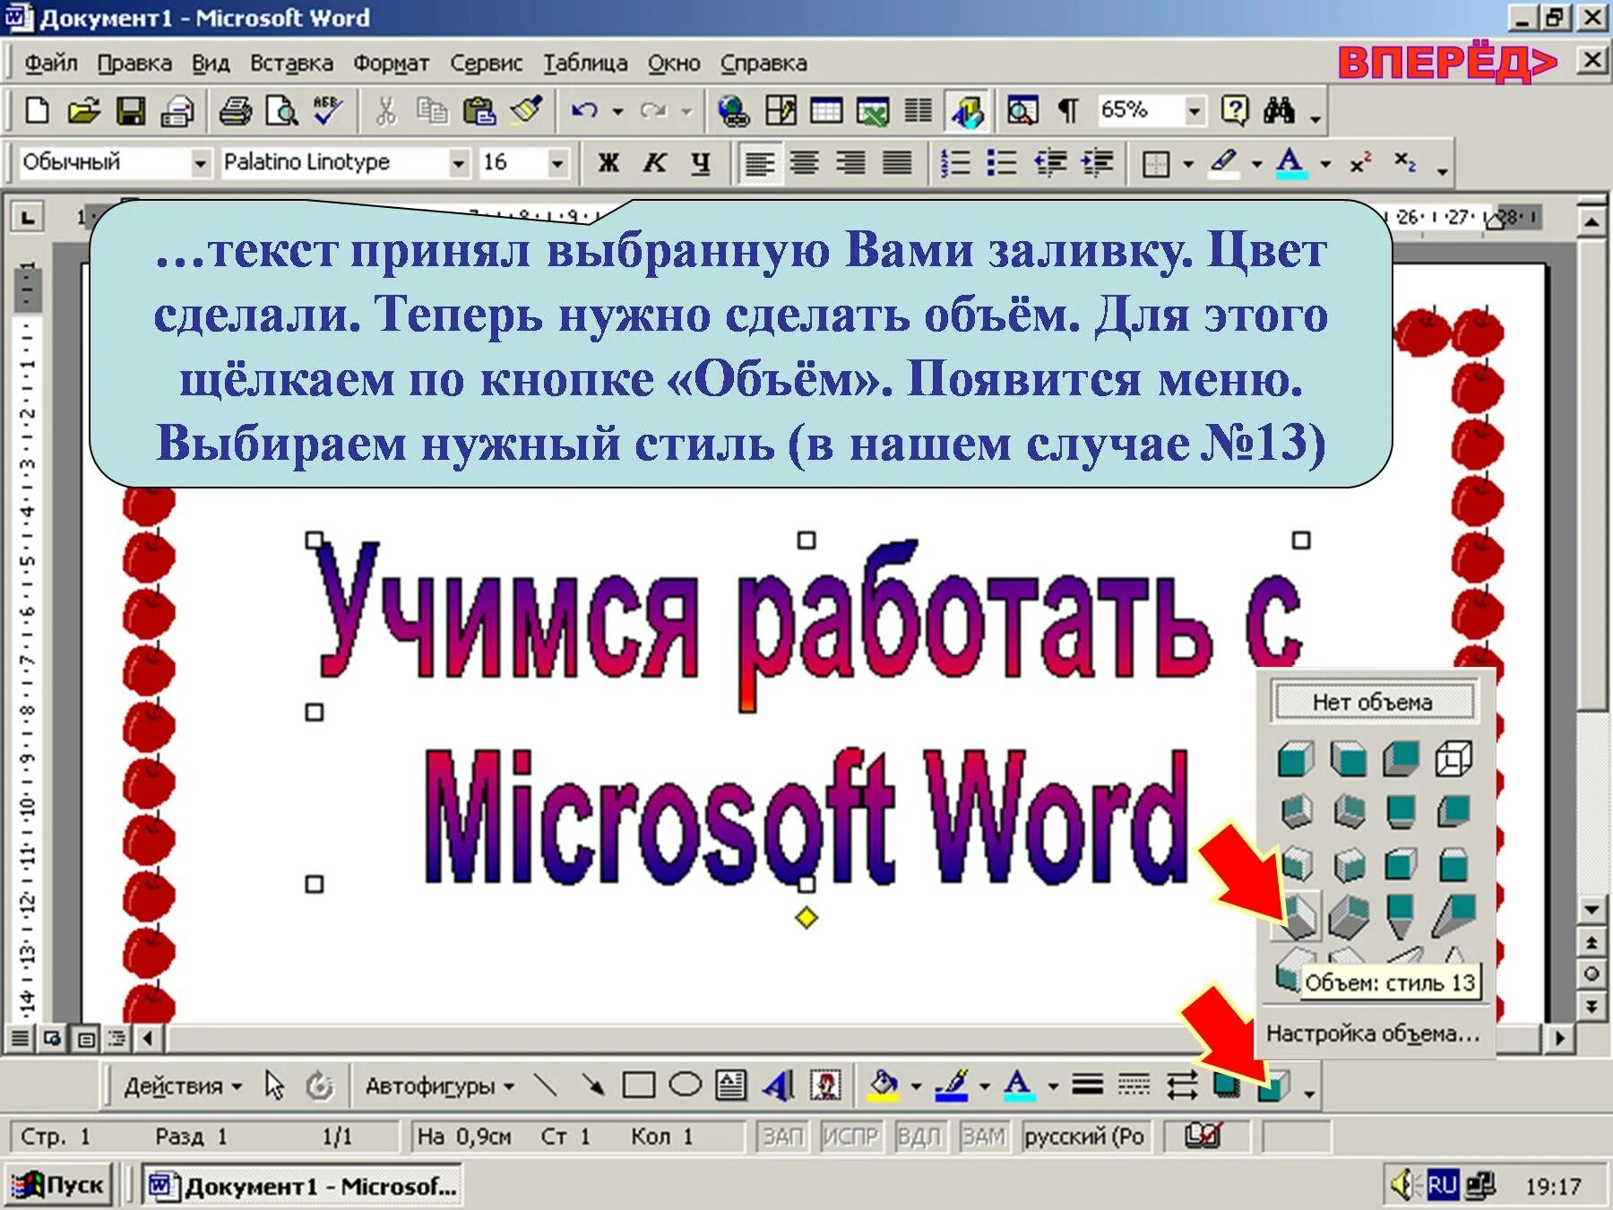Open the Формат menu
Viewport: 1613px width, 1210px height.
pos(391,64)
